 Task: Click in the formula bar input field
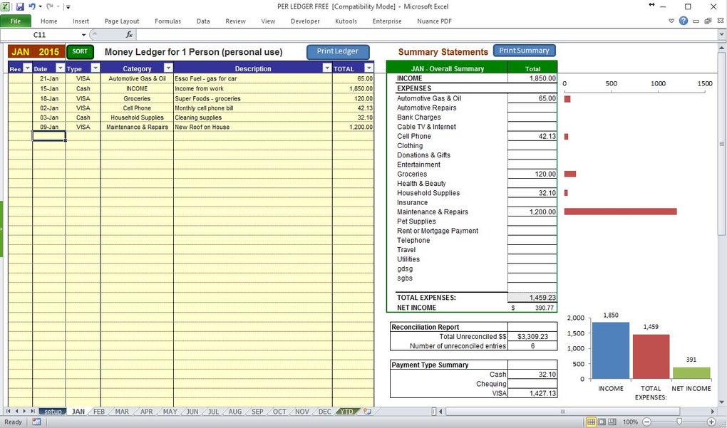pos(426,35)
